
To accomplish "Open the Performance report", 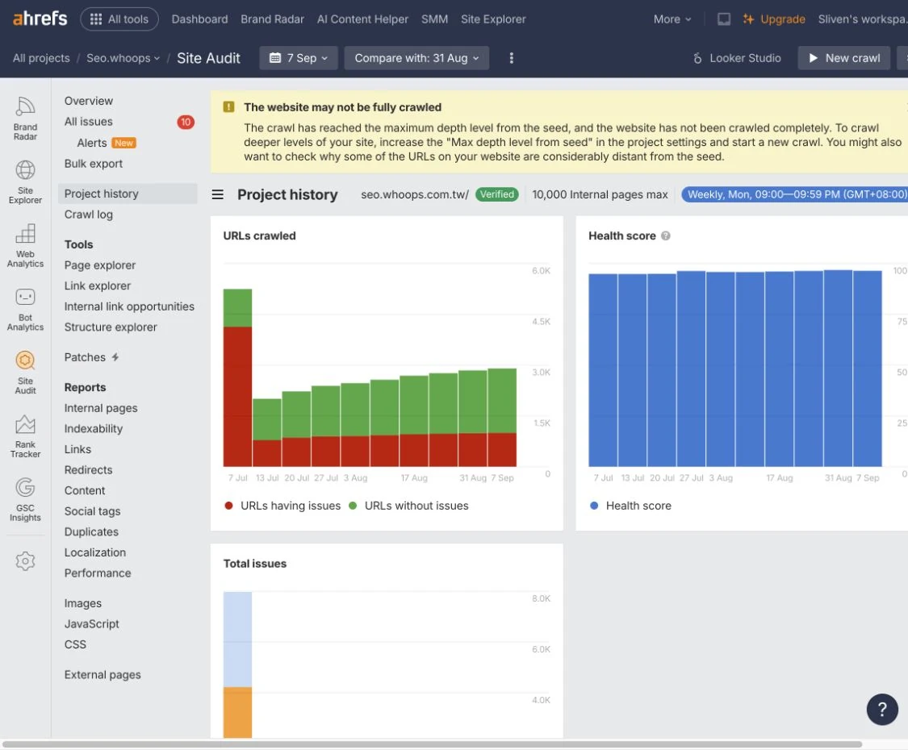I will click(98, 573).
